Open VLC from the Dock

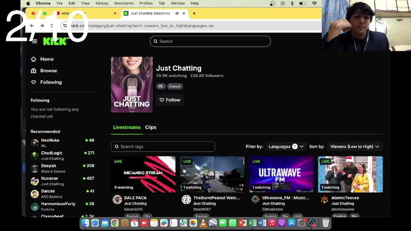[203, 223]
